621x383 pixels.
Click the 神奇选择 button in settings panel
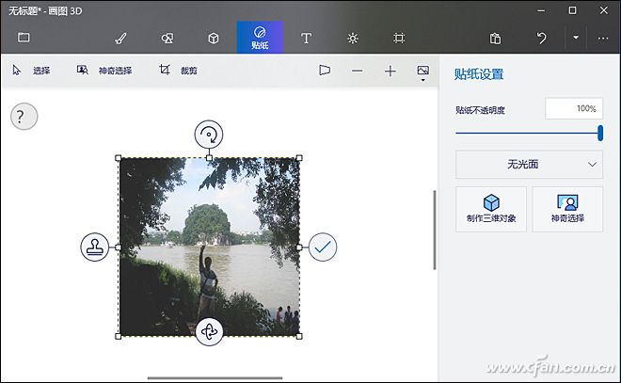click(x=567, y=209)
